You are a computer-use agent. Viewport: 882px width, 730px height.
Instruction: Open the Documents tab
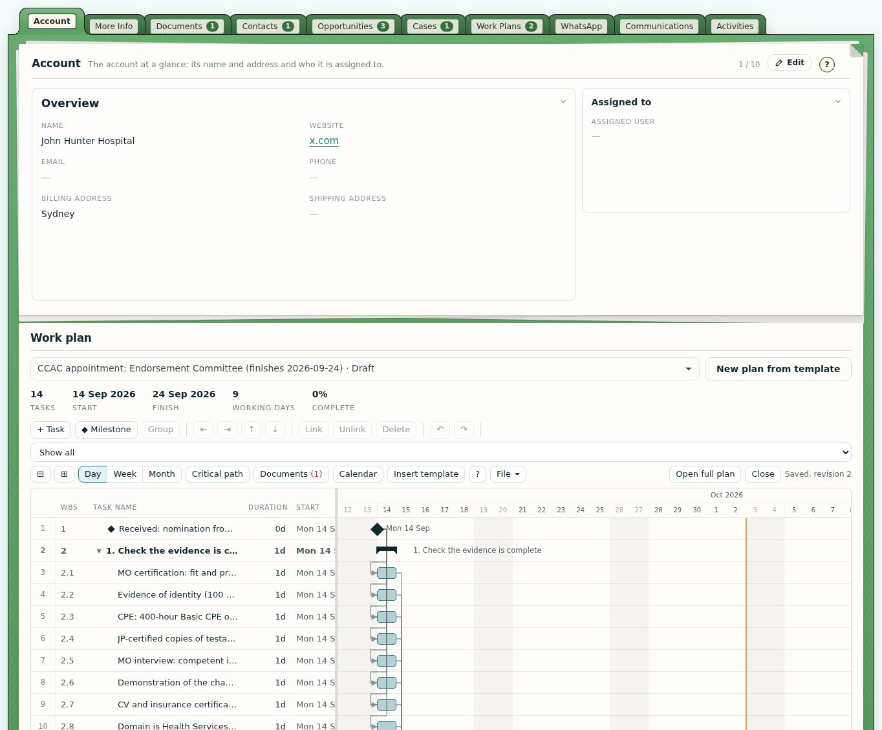point(187,26)
